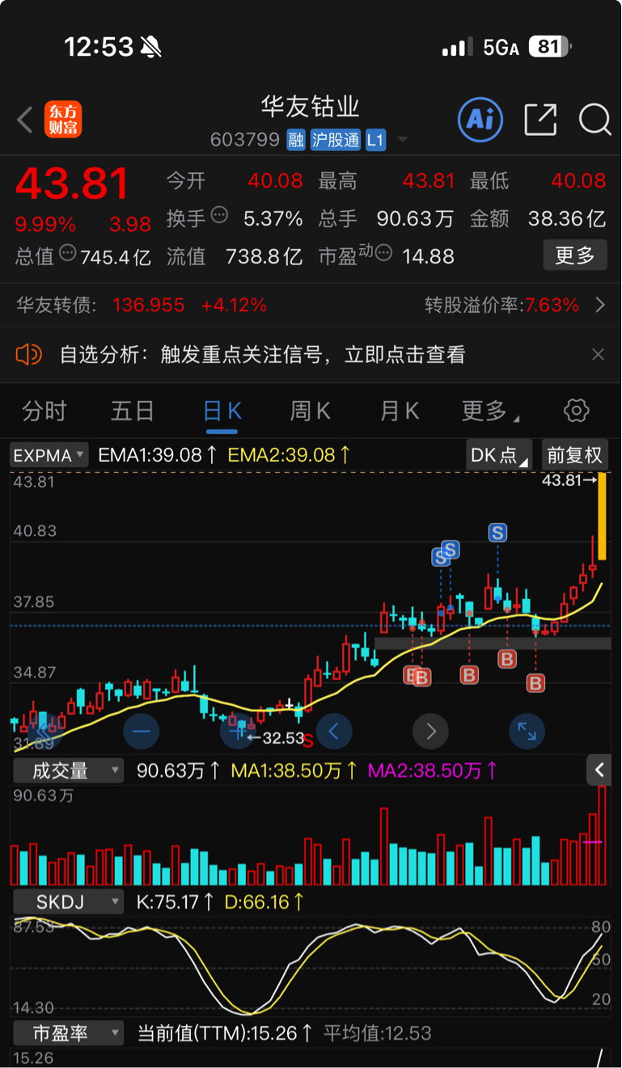
Task: Tap the cellular signal bars icon
Action: tap(457, 48)
